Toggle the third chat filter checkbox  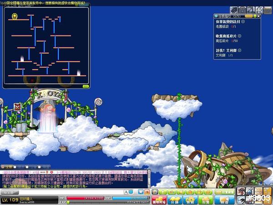tap(39, 167)
